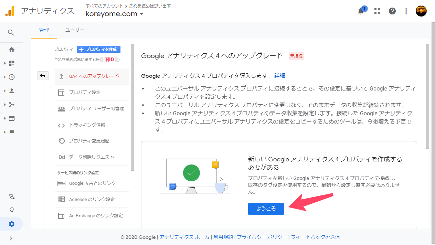Open the user account avatar
This screenshot has height=245, width=435.
421,11
